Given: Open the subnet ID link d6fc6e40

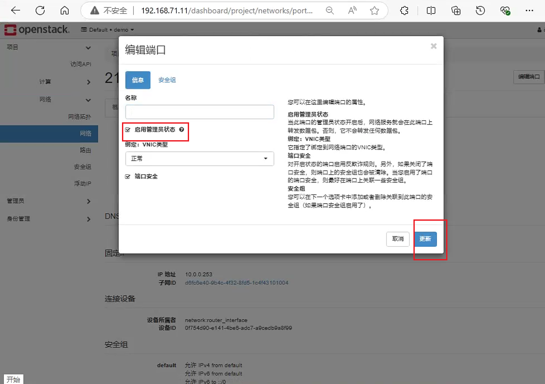Looking at the screenshot, I should pyautogui.click(x=237, y=283).
